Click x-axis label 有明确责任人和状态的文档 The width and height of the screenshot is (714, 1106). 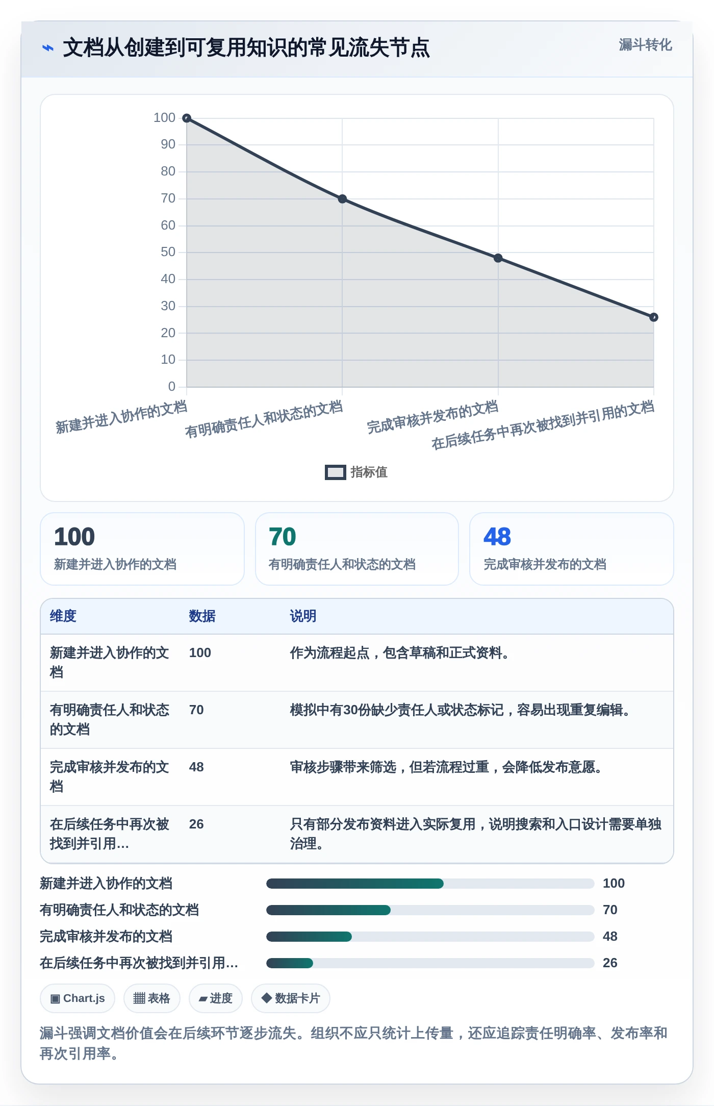pyautogui.click(x=264, y=419)
